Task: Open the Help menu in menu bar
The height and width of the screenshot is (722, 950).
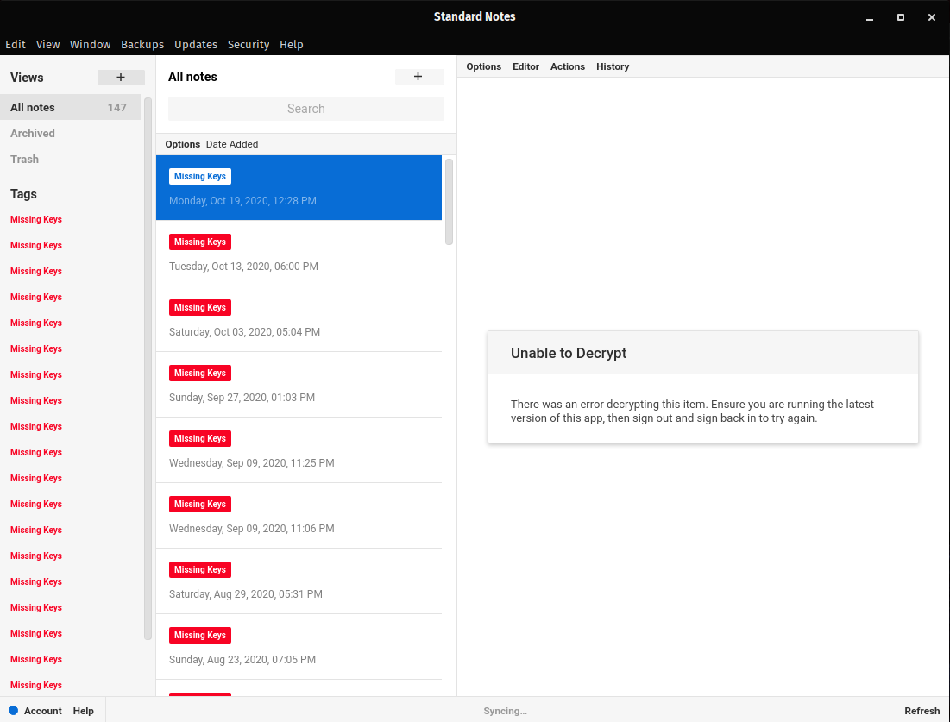Action: click(292, 44)
